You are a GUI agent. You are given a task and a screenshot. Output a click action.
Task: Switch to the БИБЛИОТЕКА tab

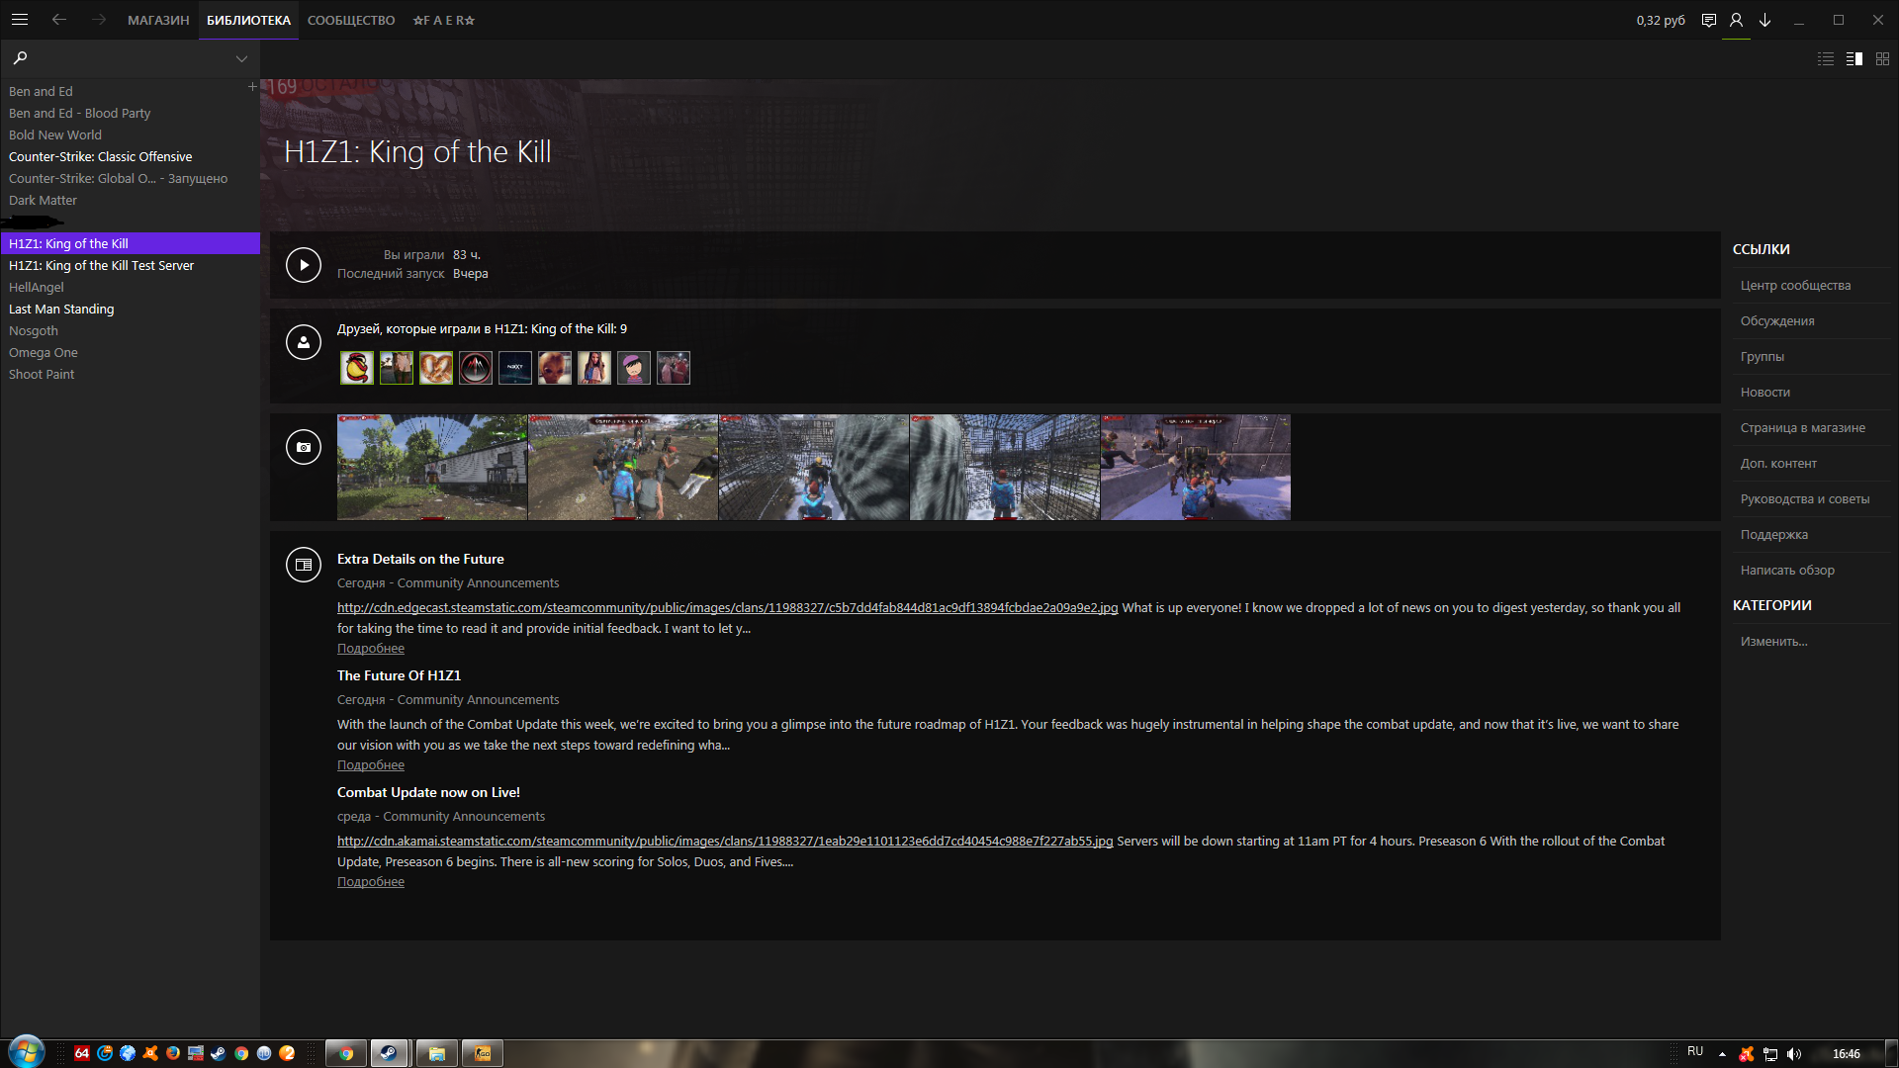coord(248,20)
